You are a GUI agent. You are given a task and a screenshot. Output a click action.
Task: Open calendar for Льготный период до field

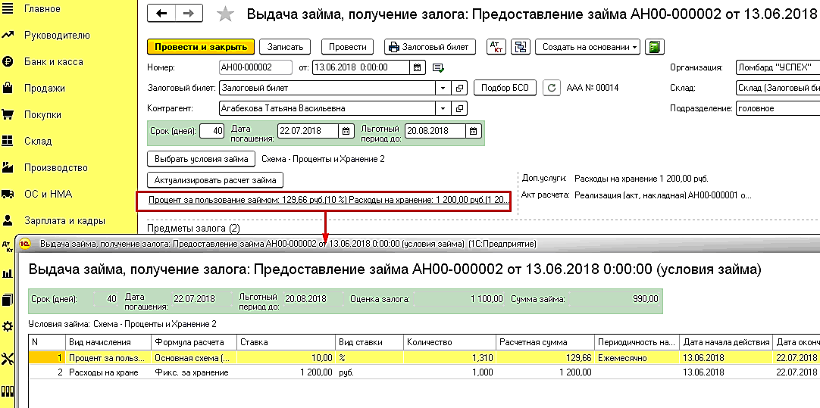(473, 131)
